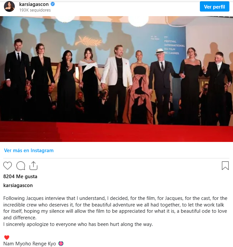Open comments with the speech bubble icon
Viewport: 233px width, 247px height.
(21, 166)
